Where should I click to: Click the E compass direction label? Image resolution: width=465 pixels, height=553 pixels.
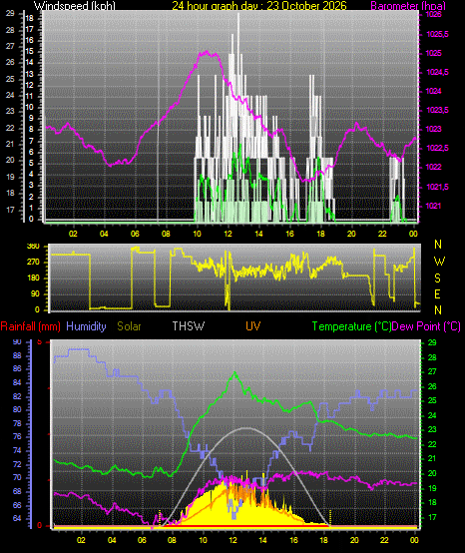437,294
